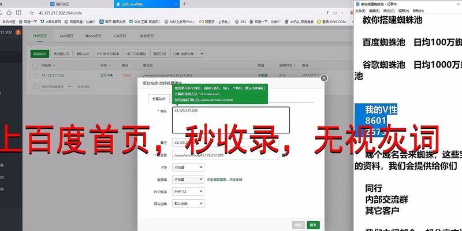
Task: Select the 创建站点 tab in the dialog
Action: [x=159, y=99]
